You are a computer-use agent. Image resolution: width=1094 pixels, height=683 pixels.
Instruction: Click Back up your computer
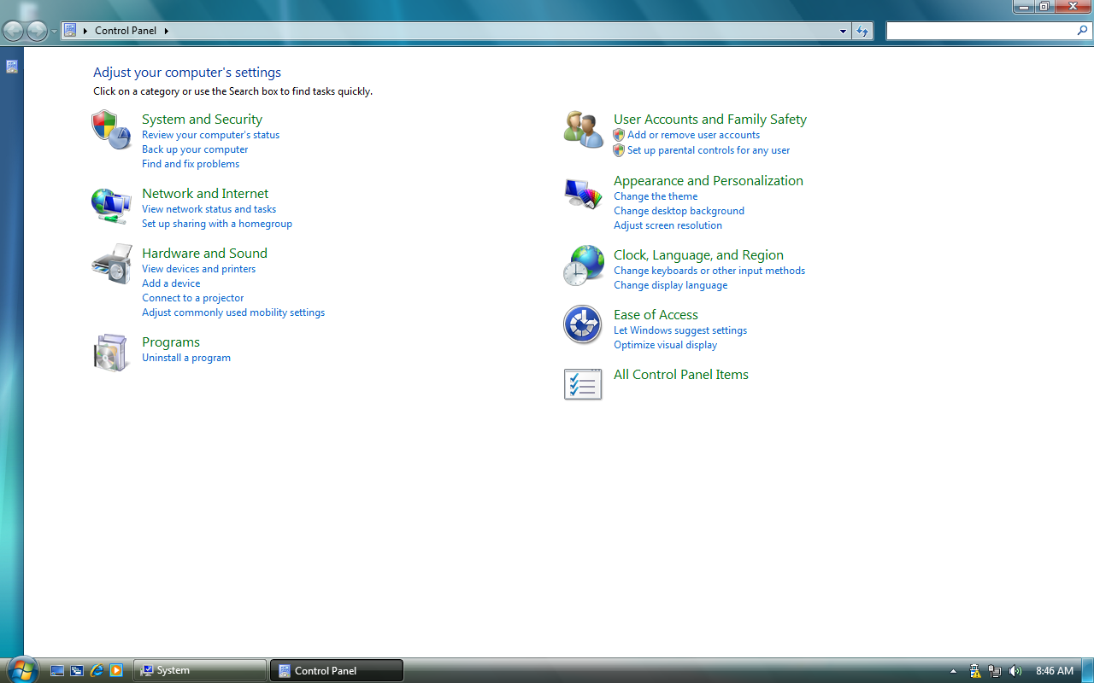point(195,149)
